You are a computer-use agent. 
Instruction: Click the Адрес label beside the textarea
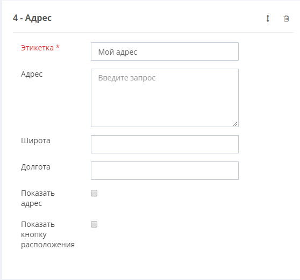(x=32, y=74)
